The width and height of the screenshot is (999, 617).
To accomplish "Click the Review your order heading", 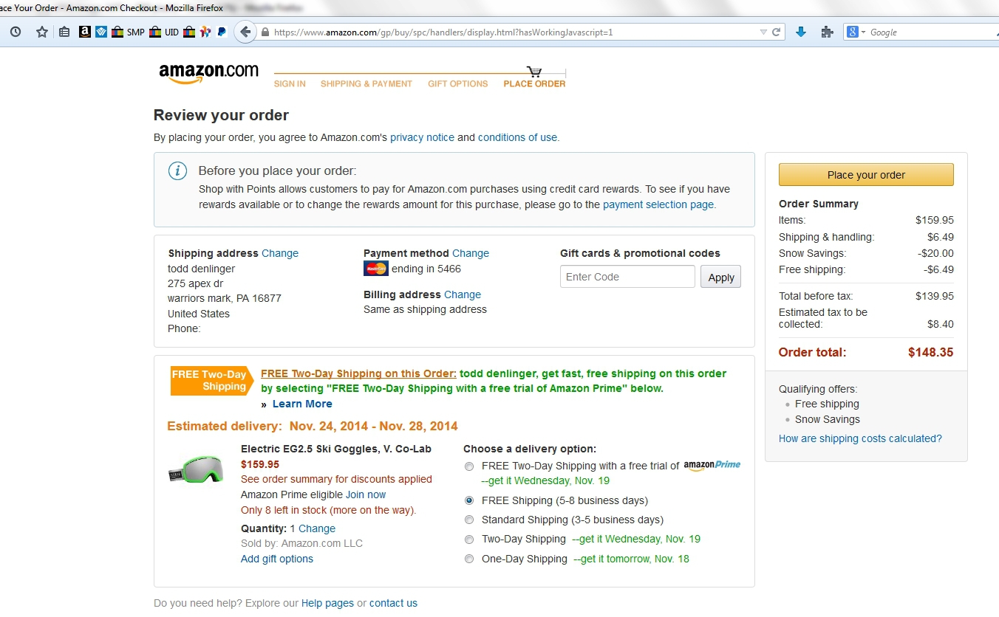I will point(221,115).
